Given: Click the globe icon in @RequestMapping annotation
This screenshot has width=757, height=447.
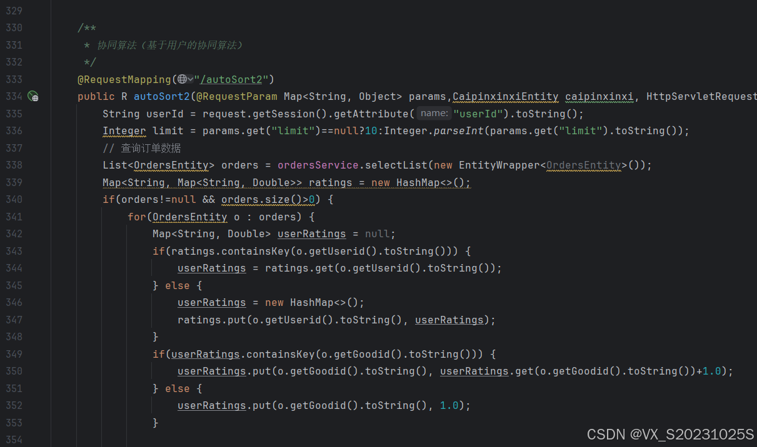Looking at the screenshot, I should [182, 79].
